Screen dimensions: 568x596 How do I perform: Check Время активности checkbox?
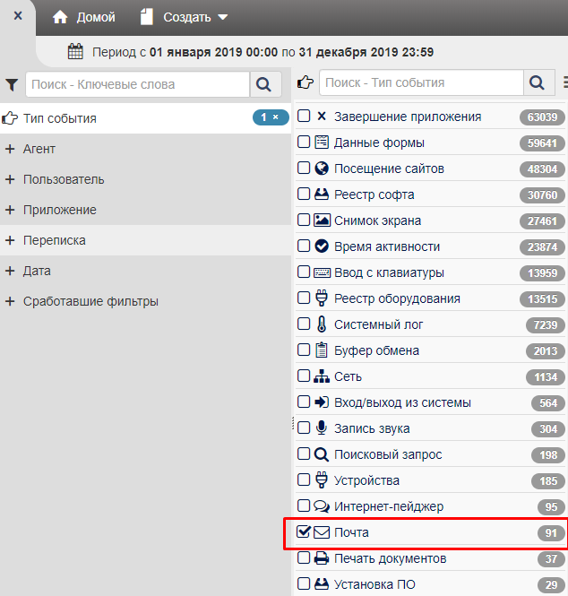(x=304, y=246)
